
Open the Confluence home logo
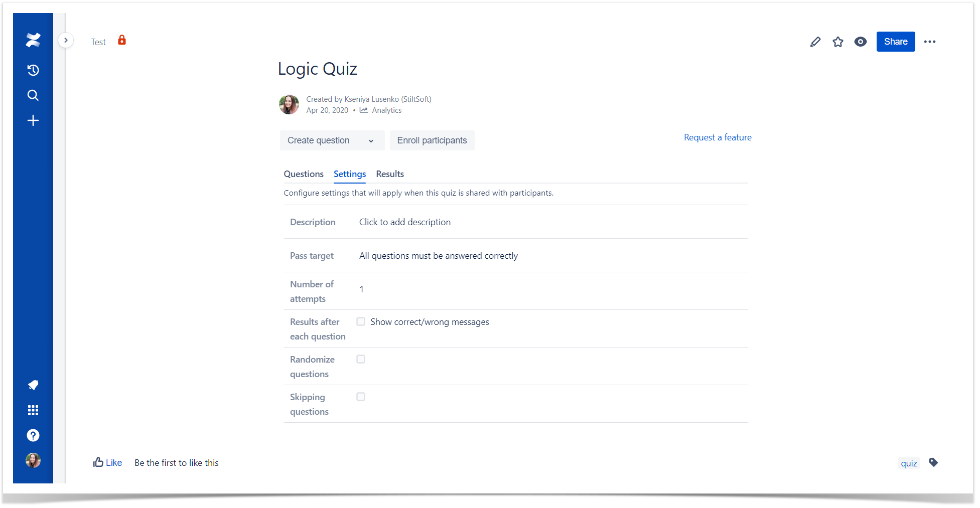[33, 40]
